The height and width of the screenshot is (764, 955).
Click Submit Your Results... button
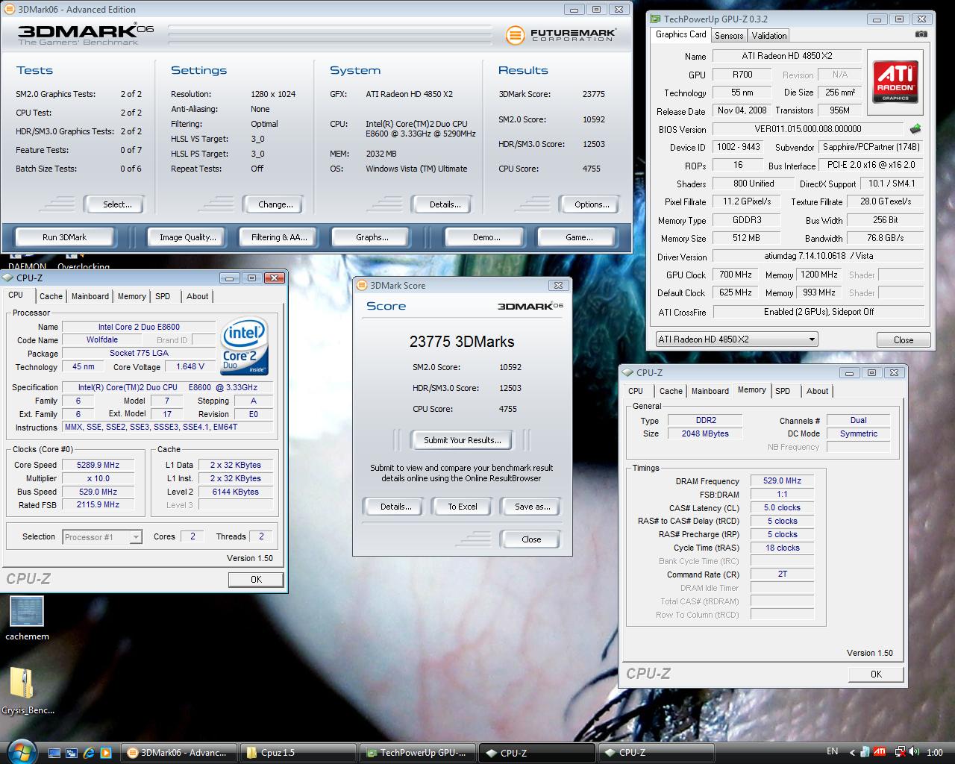tap(463, 440)
